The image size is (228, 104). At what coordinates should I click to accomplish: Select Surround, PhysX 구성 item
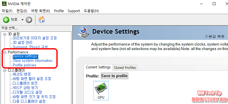tap(30, 47)
